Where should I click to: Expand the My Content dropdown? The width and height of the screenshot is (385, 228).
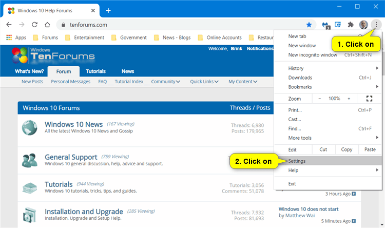(x=243, y=82)
